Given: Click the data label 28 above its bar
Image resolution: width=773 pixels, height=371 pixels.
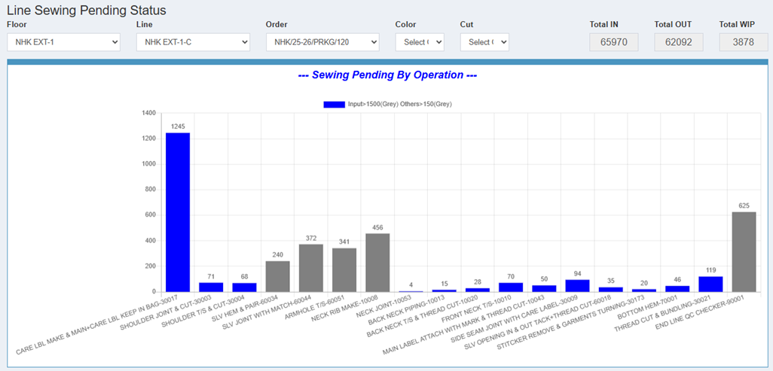Looking at the screenshot, I should (x=477, y=281).
